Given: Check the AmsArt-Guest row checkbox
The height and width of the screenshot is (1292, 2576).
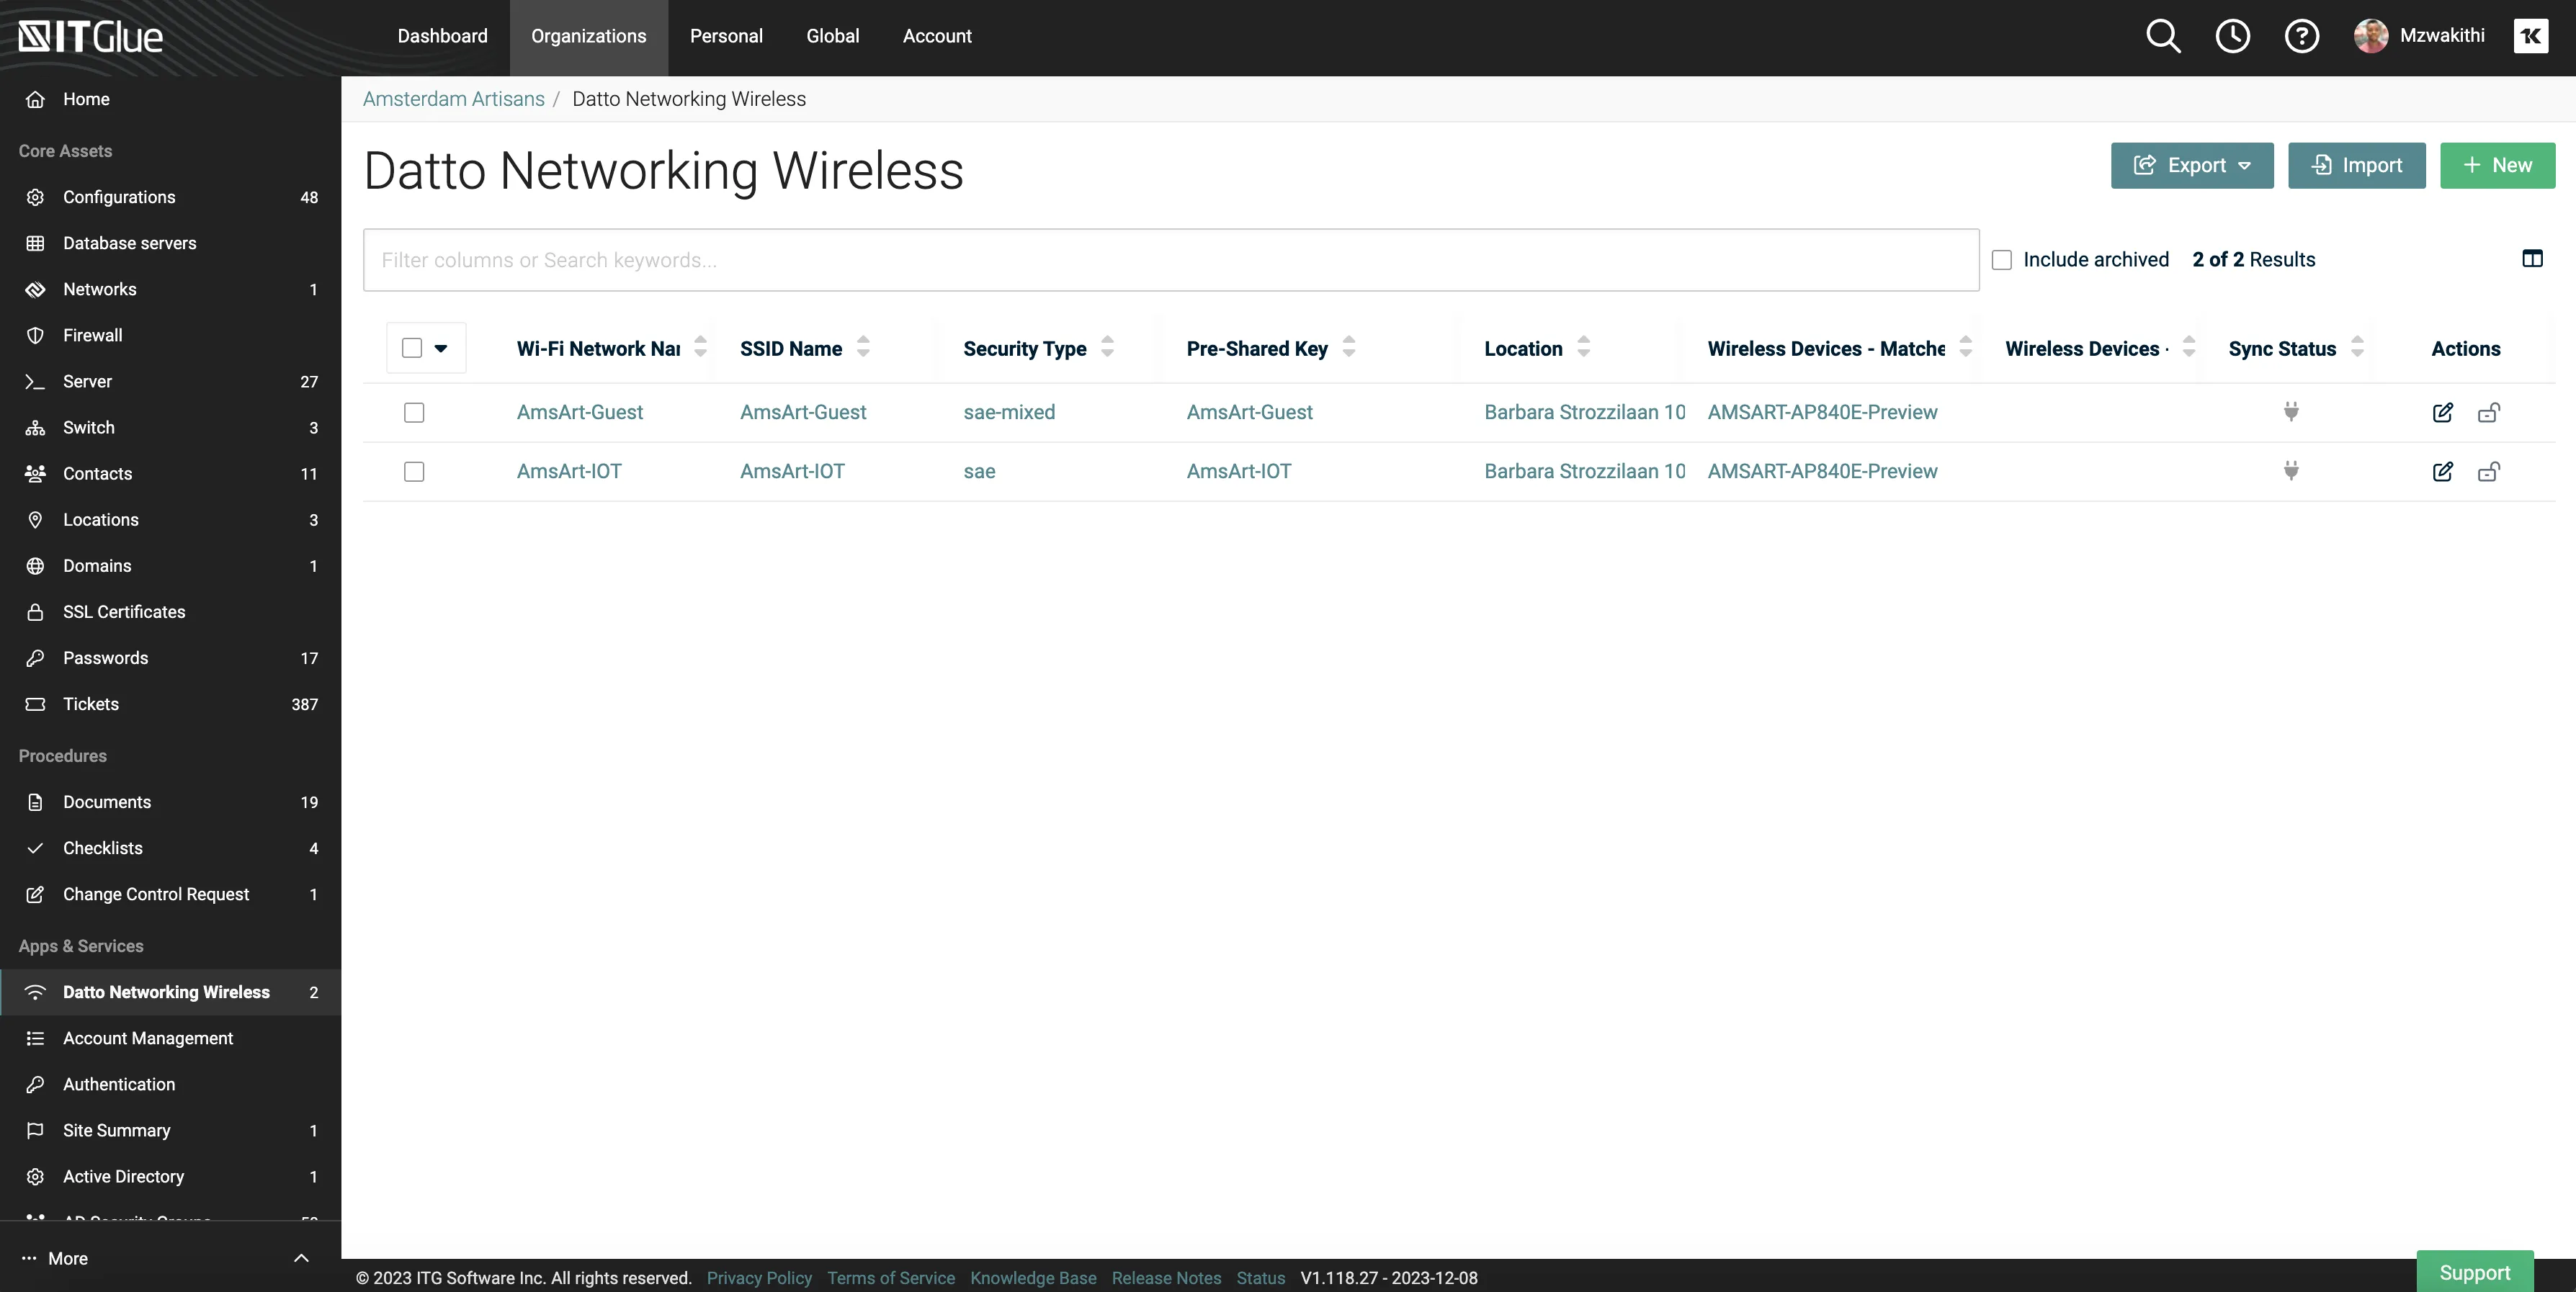Looking at the screenshot, I should (x=414, y=412).
